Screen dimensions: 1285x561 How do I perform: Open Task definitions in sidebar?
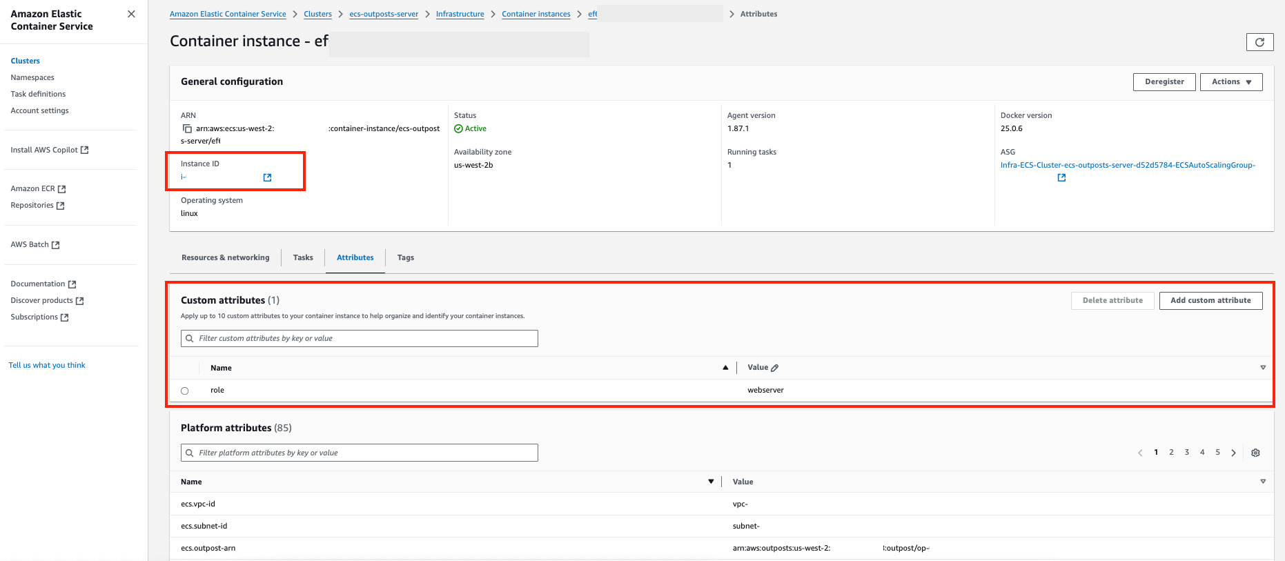[x=38, y=94]
